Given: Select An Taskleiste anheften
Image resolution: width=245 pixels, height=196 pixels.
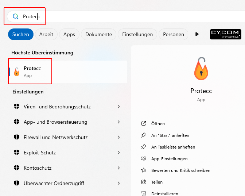Looking at the screenshot, I should coord(173,147).
